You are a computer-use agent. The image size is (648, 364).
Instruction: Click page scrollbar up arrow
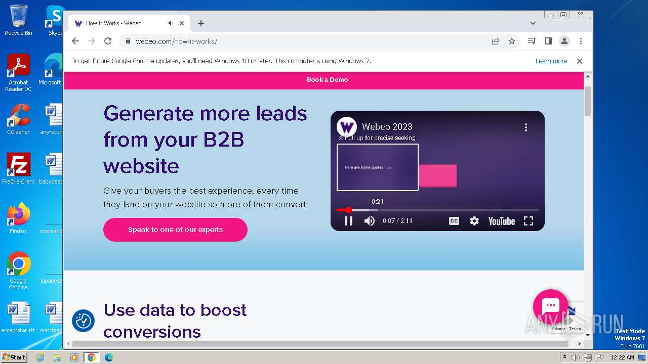click(x=588, y=76)
